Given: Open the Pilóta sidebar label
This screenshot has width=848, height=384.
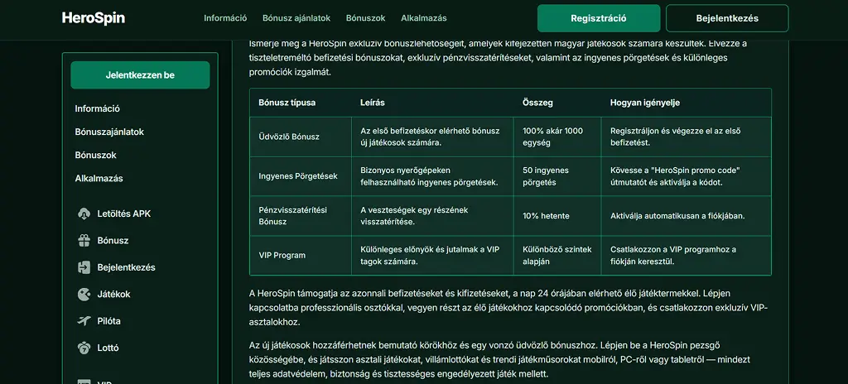Looking at the screenshot, I should coord(108,321).
